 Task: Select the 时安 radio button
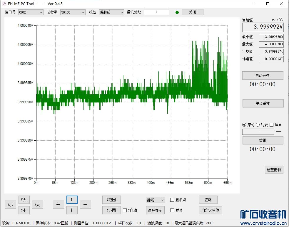(258, 125)
